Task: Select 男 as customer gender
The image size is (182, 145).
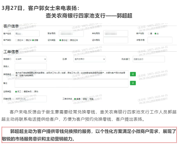Action: pos(149,34)
